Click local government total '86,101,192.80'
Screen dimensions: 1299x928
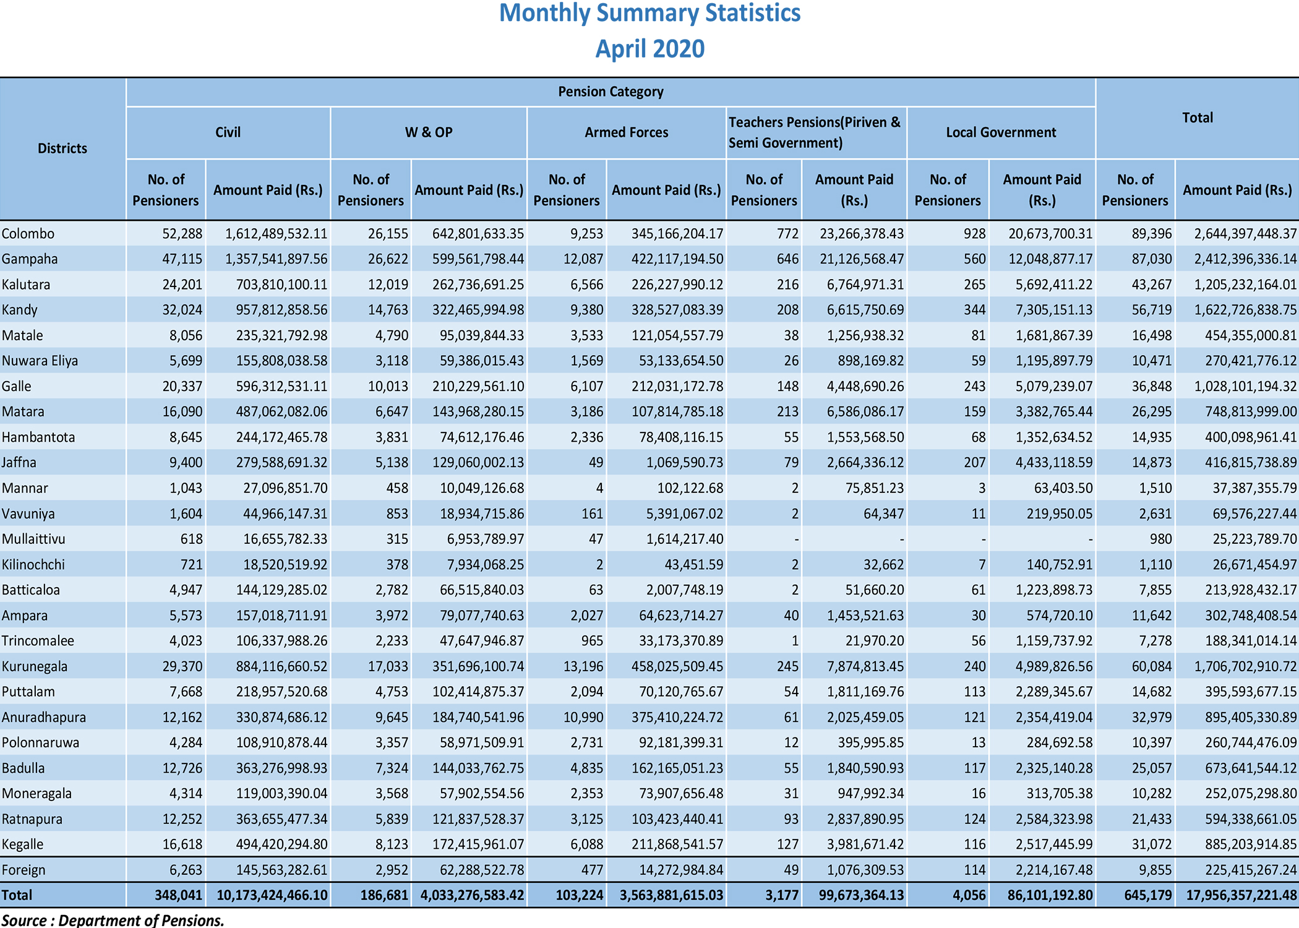(1050, 895)
